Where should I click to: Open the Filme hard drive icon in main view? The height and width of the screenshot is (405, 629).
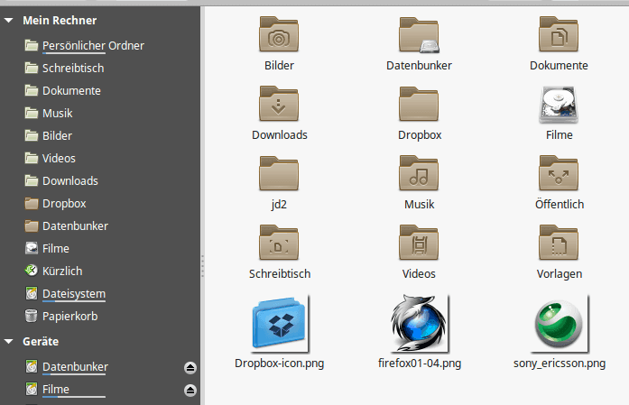coord(559,105)
